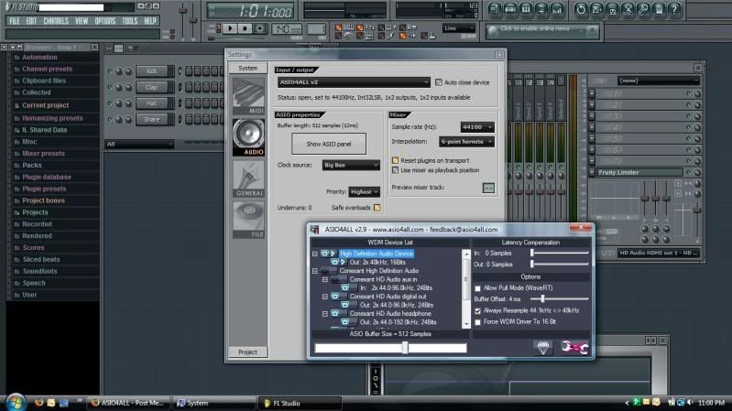Viewport: 732px width, 411px height.
Task: Open the Step sequencer window icon
Action: point(510,9)
